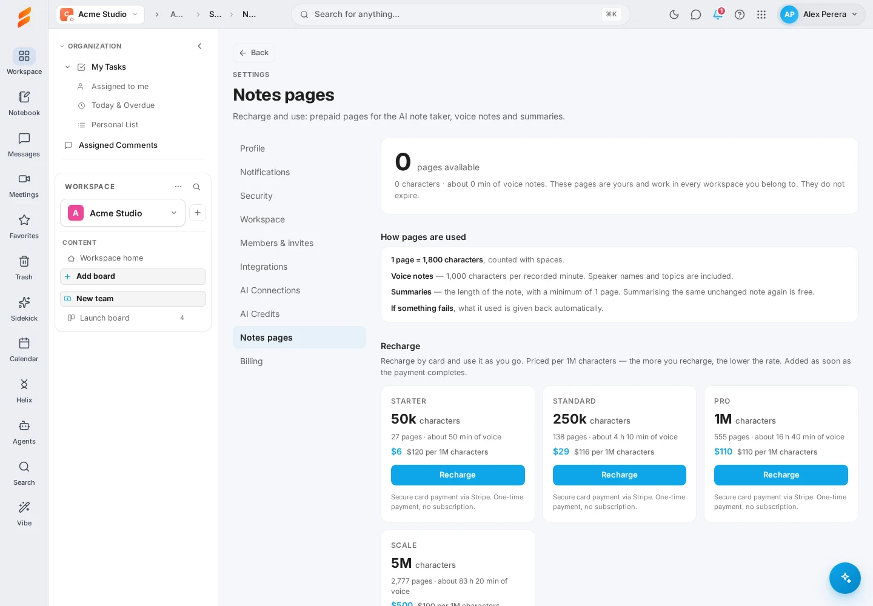
Task: Open the Calendar in the sidebar
Action: [x=24, y=349]
